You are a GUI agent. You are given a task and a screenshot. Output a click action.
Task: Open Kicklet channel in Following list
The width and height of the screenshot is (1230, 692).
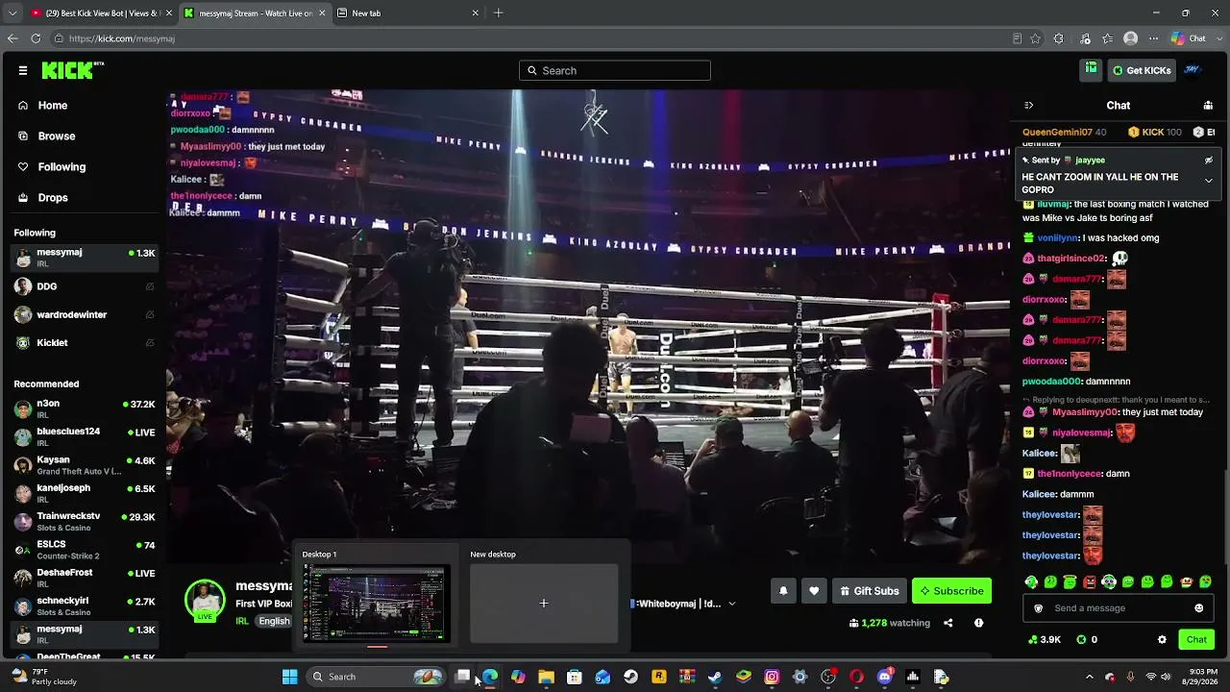[x=85, y=342]
